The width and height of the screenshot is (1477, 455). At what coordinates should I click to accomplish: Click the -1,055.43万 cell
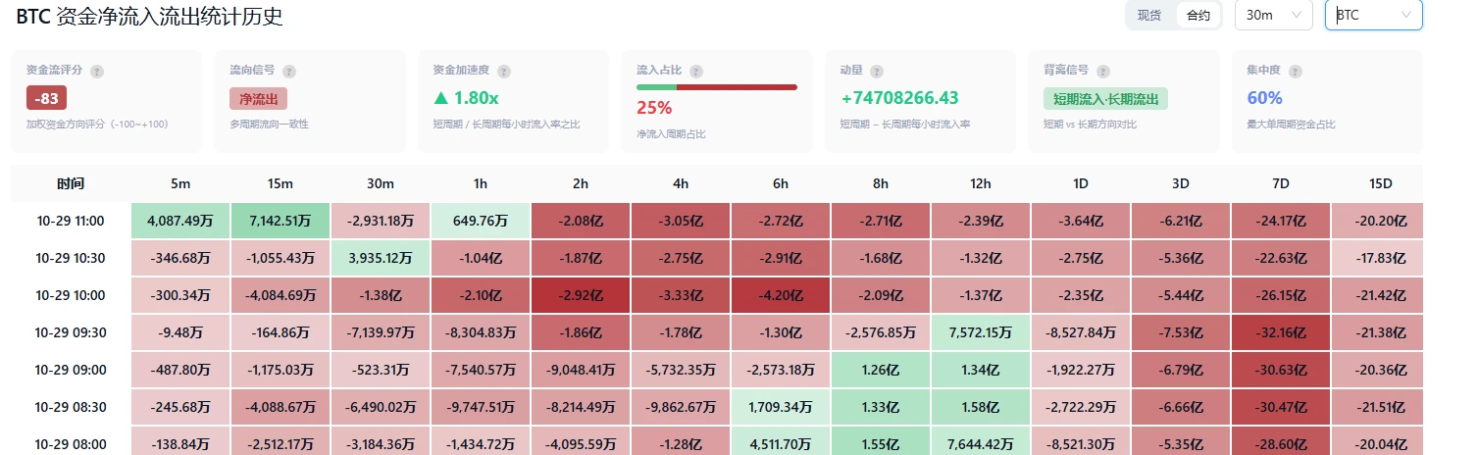point(280,258)
